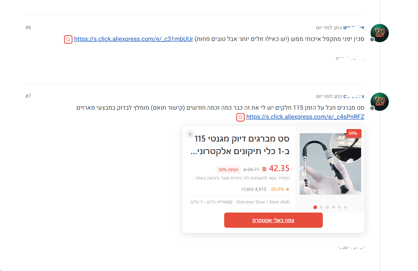Viewport: 418px width, 271px height.
Task: Select the last carousel dot under the product image
Action: click(346, 207)
